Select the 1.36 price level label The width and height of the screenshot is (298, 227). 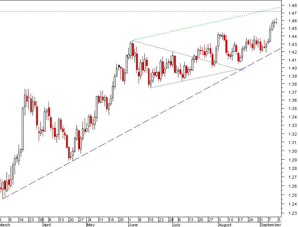click(292, 100)
